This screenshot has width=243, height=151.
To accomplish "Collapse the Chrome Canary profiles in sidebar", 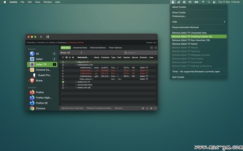I will [x=28, y=70].
